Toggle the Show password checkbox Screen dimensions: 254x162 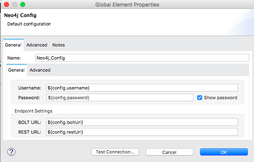pyautogui.click(x=200, y=98)
